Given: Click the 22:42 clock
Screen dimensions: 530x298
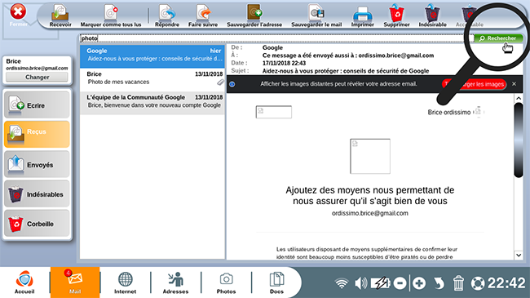Looking at the screenshot, I should (x=506, y=283).
